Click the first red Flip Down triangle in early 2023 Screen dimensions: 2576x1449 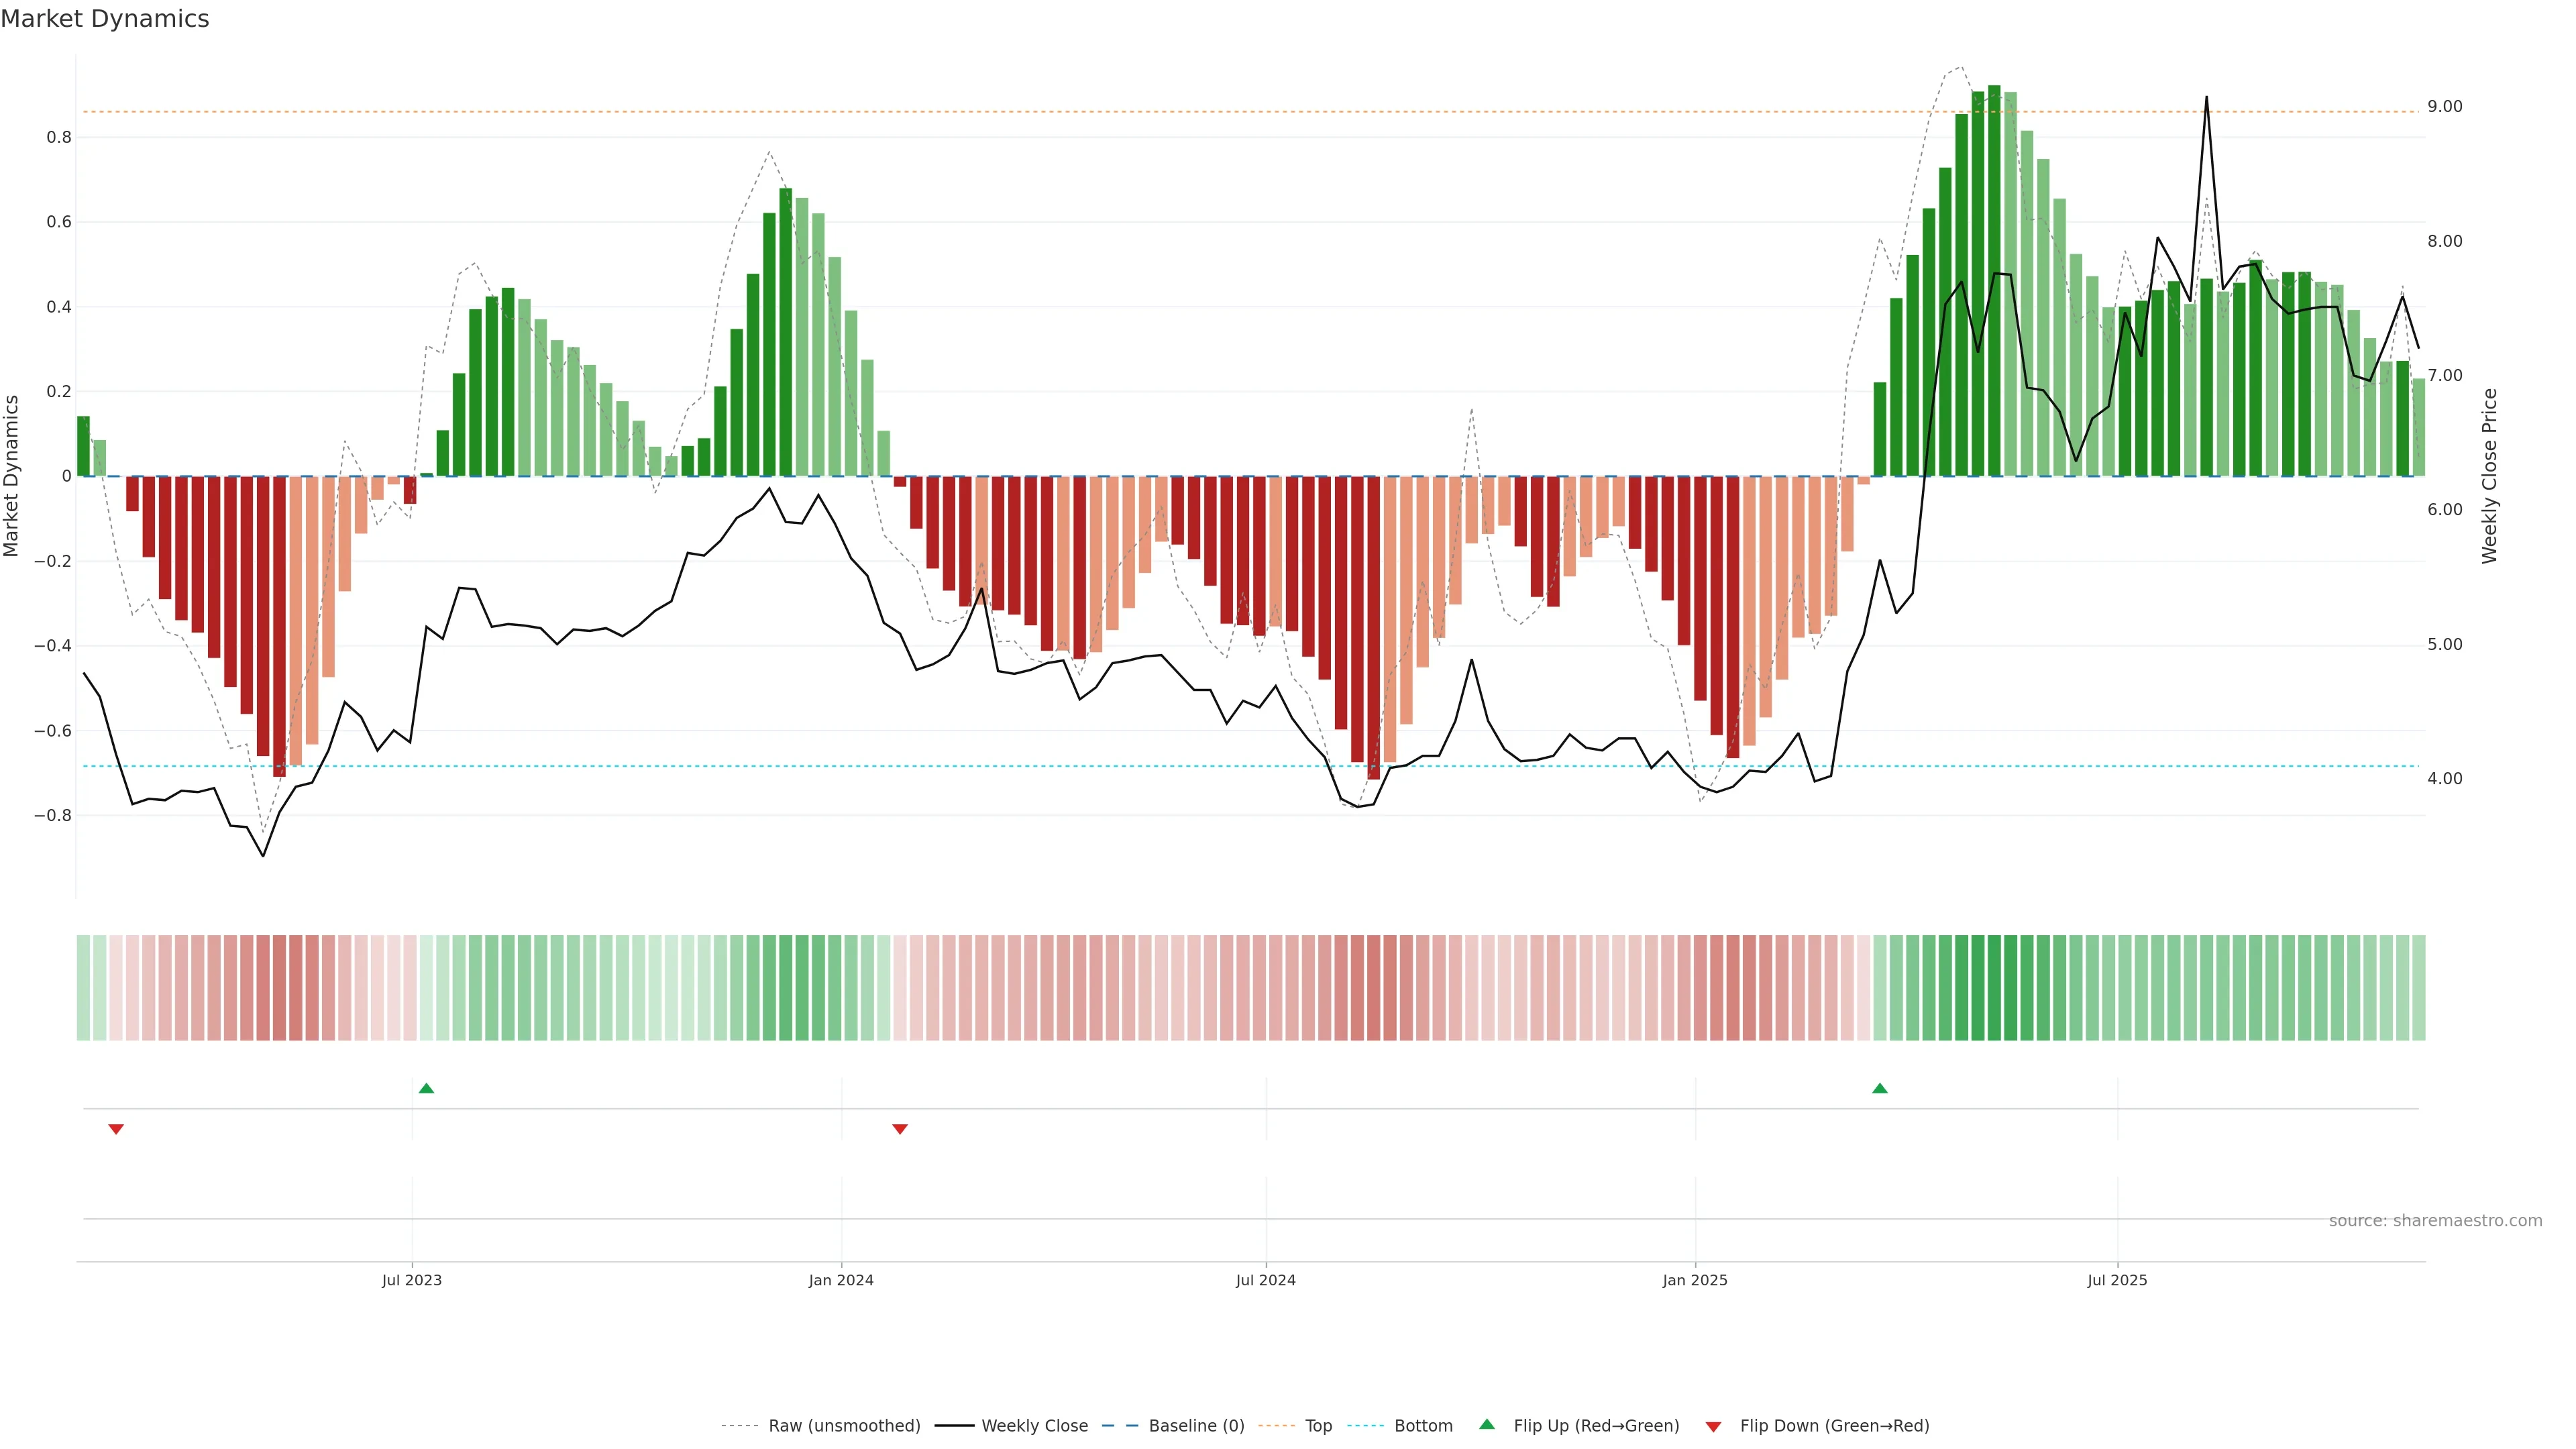click(x=116, y=1129)
